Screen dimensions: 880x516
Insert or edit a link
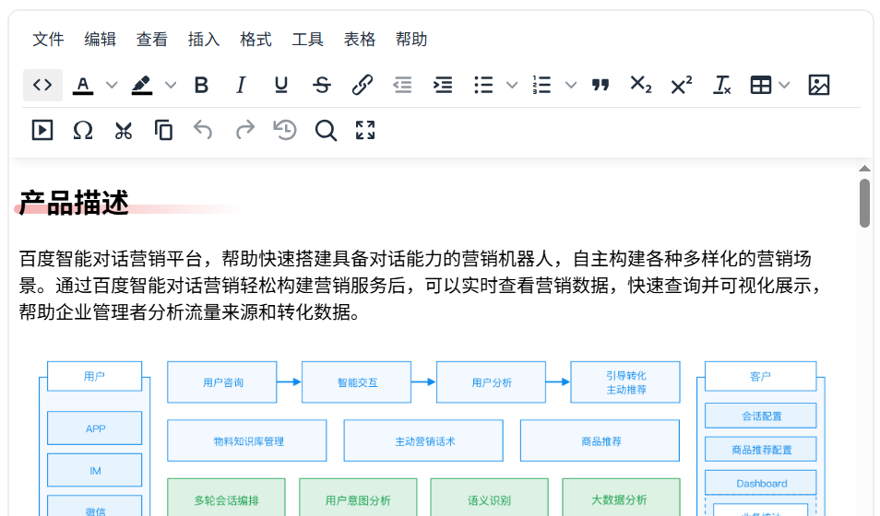coord(362,86)
